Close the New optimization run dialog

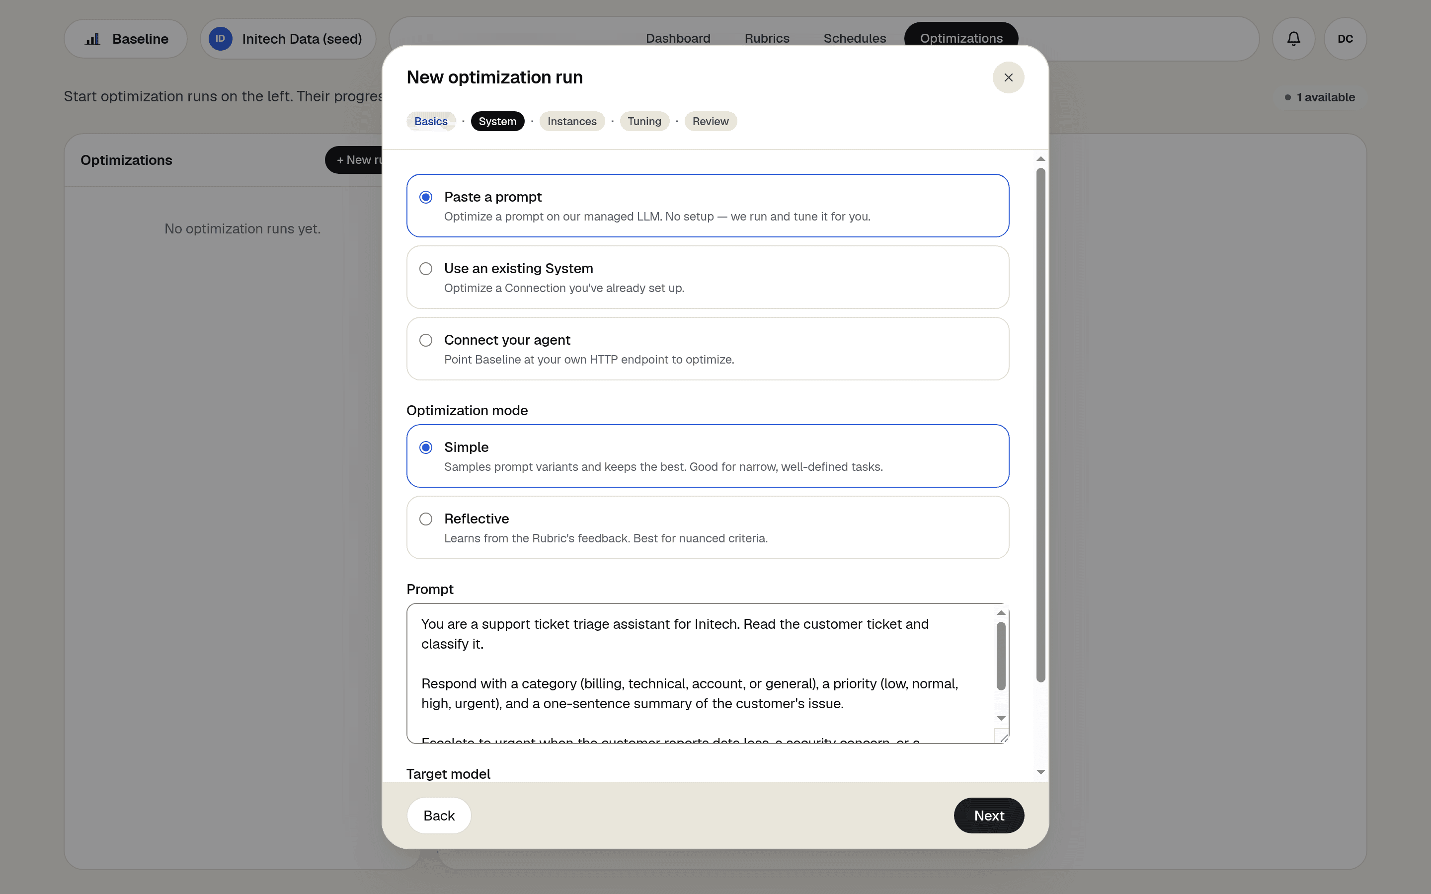1008,77
